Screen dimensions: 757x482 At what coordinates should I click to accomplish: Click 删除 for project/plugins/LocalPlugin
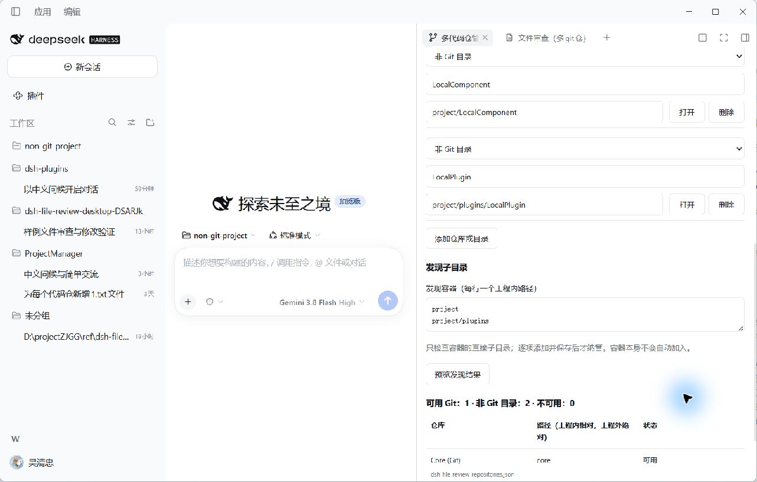[x=726, y=205]
